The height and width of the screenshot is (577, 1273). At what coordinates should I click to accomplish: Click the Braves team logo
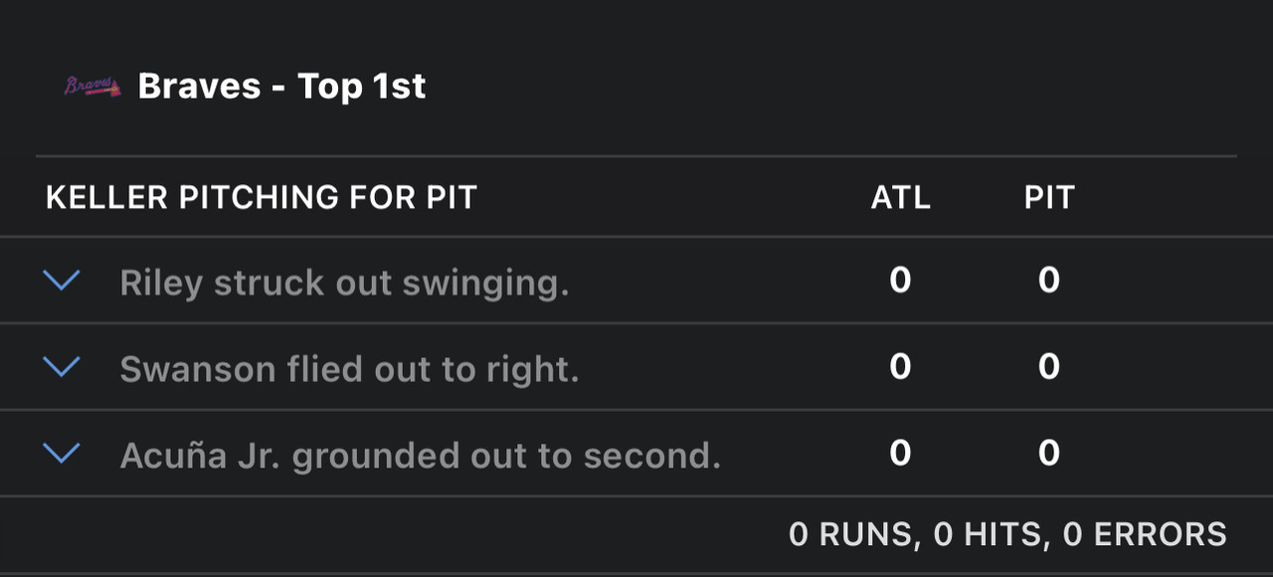92,87
